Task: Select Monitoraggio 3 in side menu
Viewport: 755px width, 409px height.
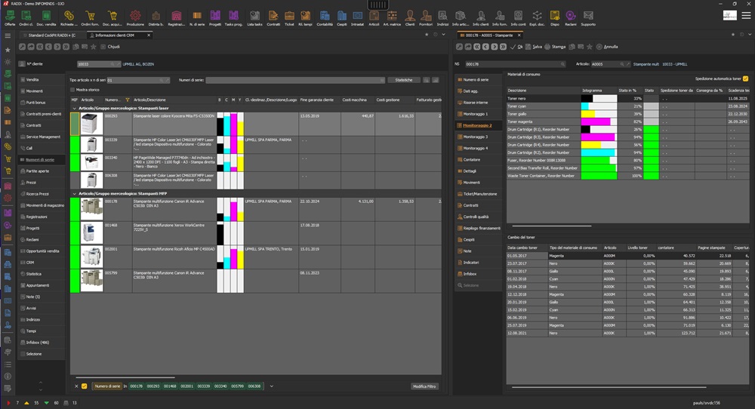Action: [x=477, y=137]
